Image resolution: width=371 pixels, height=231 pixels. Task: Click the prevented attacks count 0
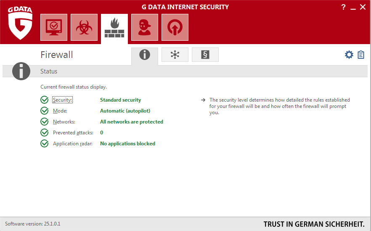(101, 132)
